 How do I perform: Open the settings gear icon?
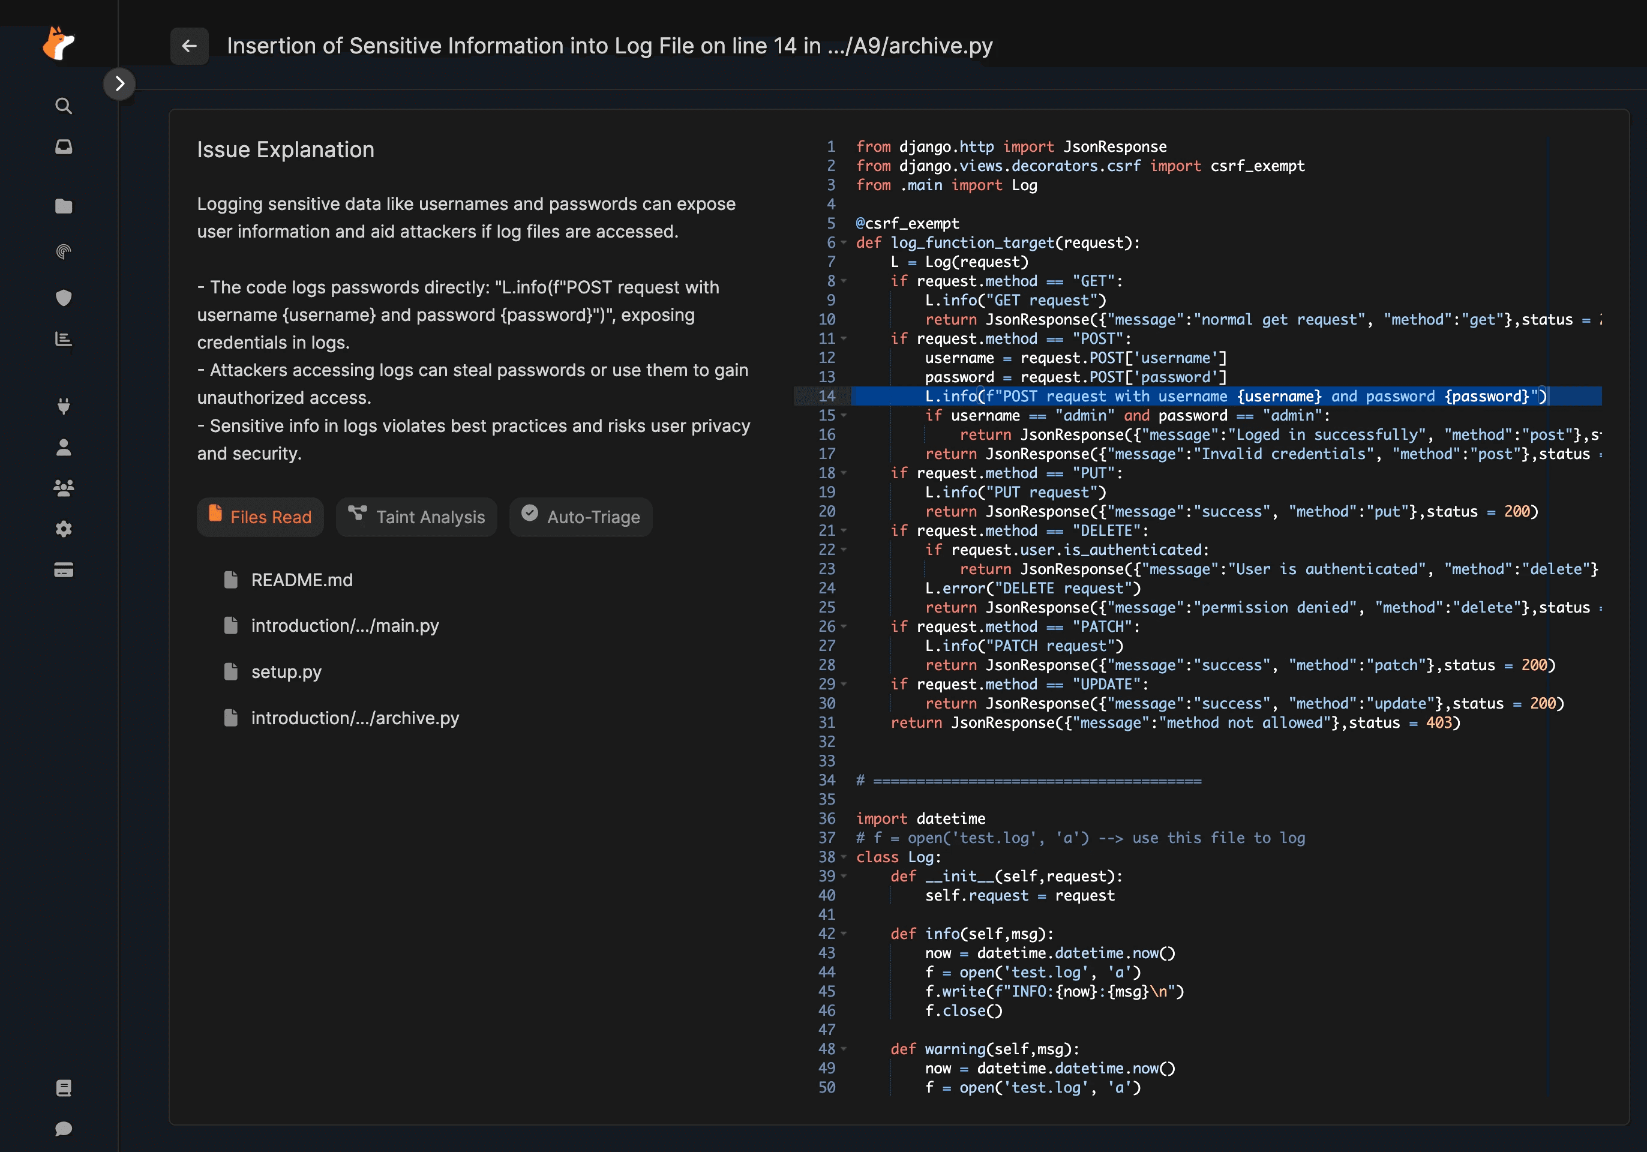pos(63,529)
